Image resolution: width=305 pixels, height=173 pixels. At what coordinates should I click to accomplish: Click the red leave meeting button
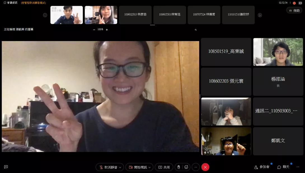click(x=205, y=167)
